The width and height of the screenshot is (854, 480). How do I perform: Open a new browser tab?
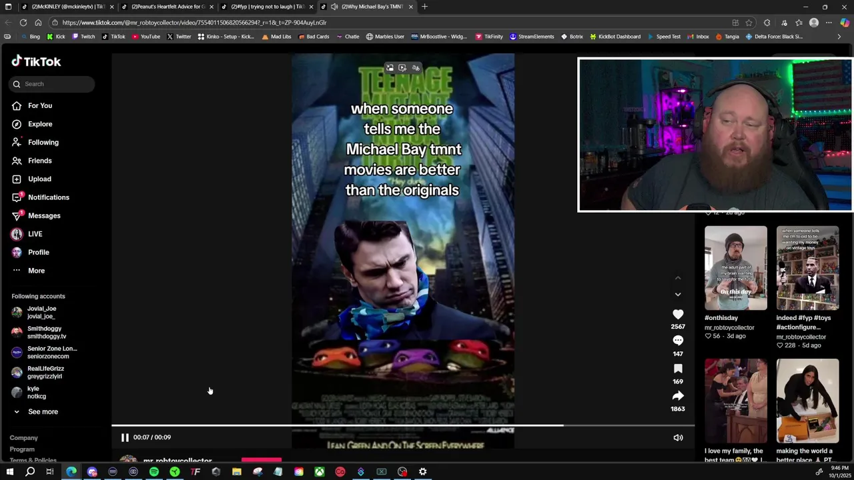[424, 7]
